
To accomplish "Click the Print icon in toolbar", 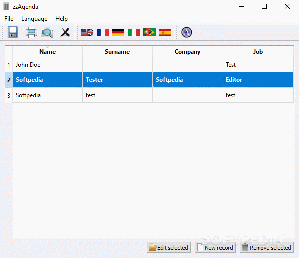I will [31, 32].
